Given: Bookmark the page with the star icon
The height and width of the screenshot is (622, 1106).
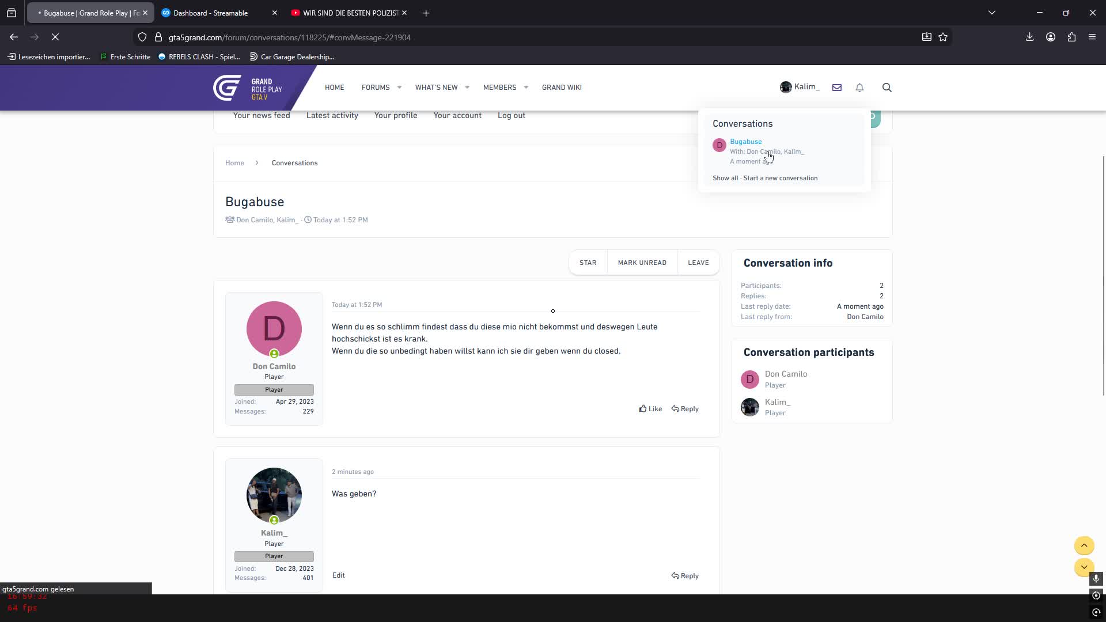Looking at the screenshot, I should tap(943, 37).
